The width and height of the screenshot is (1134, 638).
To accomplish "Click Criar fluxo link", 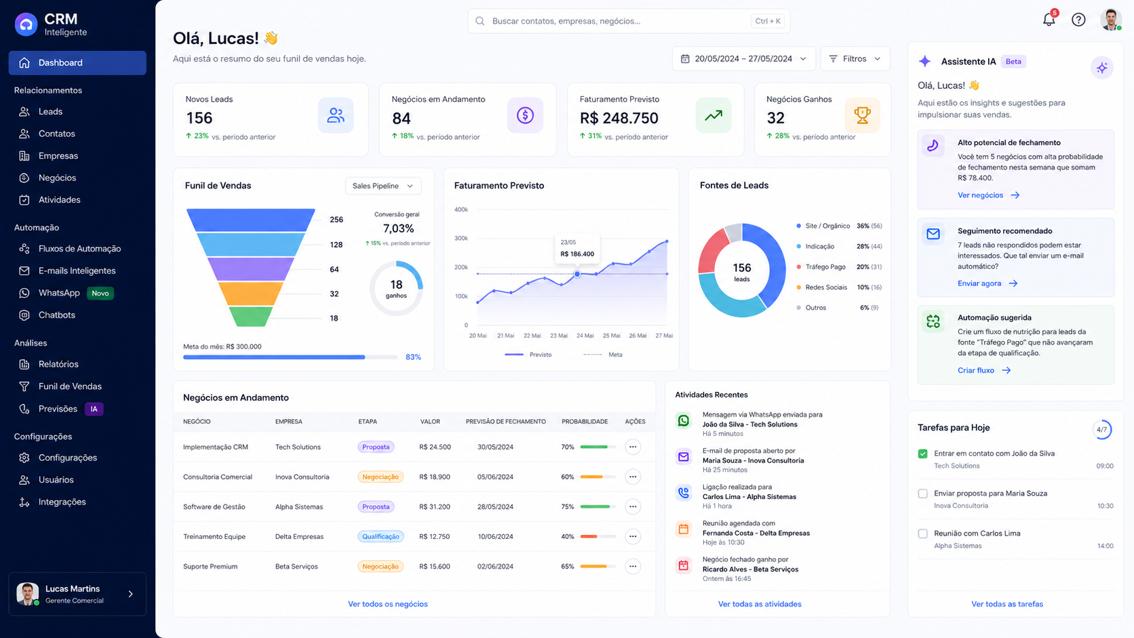I will pyautogui.click(x=983, y=370).
